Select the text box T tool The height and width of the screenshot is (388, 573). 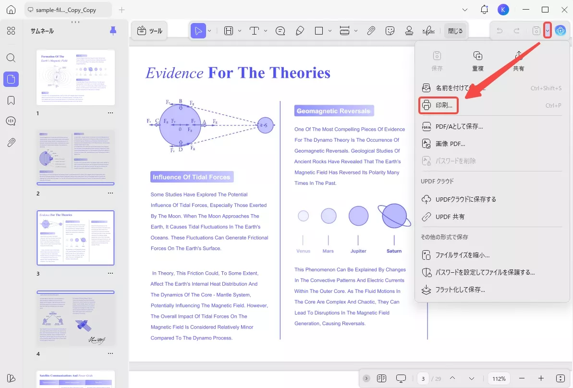tap(254, 31)
